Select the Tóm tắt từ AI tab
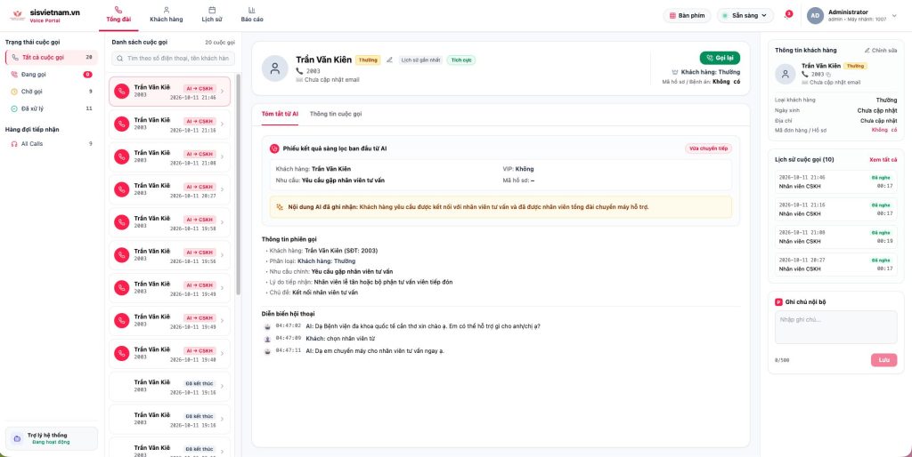This screenshot has height=457, width=912. (x=280, y=114)
